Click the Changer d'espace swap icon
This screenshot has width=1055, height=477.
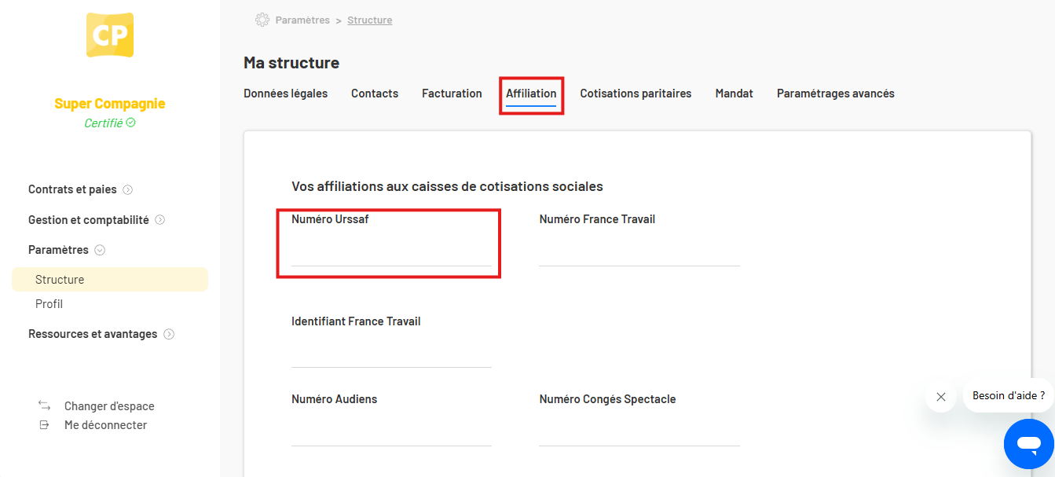coord(45,406)
